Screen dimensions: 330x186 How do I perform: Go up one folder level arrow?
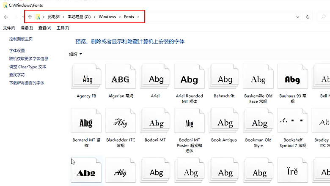click(x=30, y=17)
